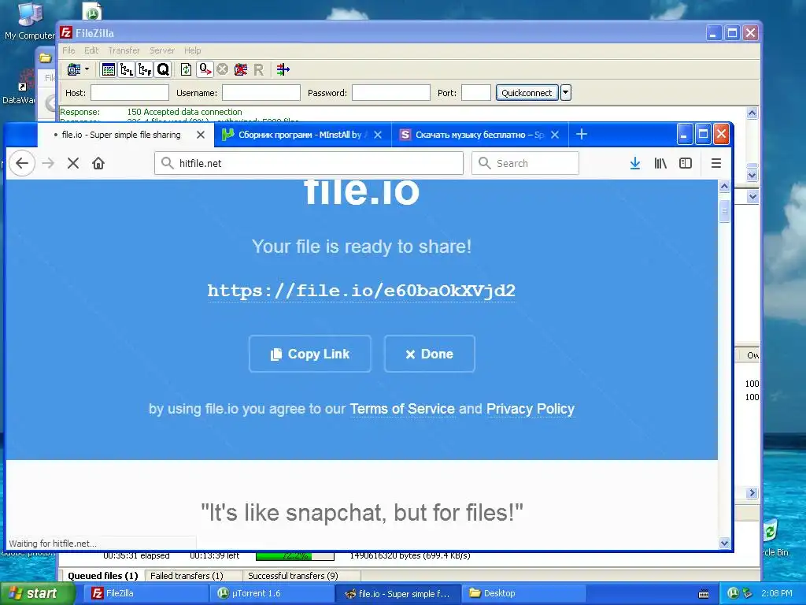
Task: Open Terms of Service link
Action: point(402,409)
